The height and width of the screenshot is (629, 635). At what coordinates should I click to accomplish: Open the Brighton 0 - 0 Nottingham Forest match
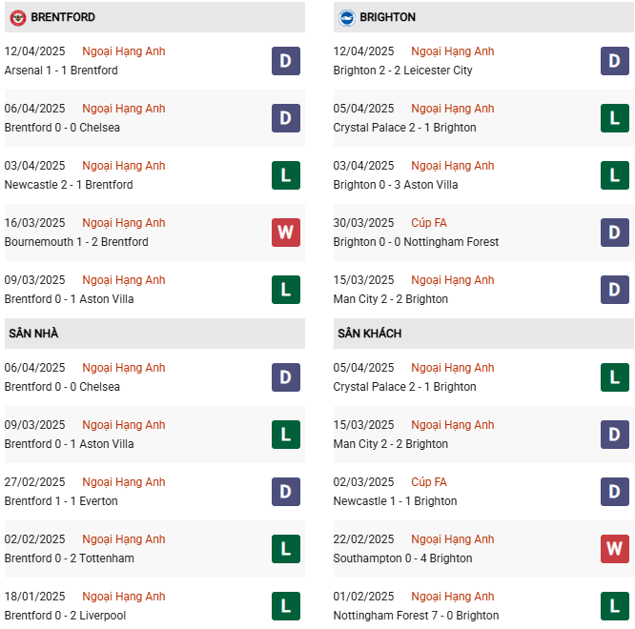point(416,242)
